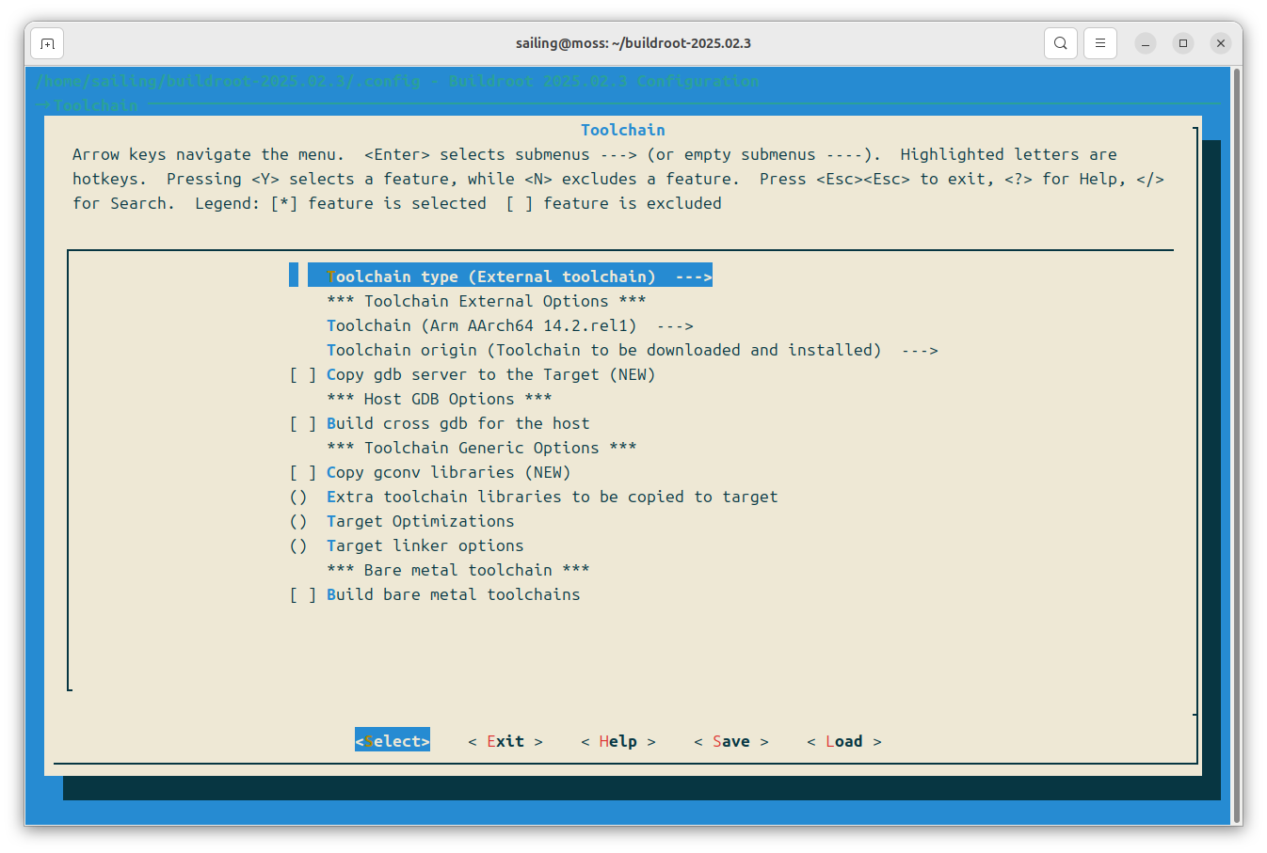Open Toolchain (Arm AArch64 14.2.rel1) submenu

pyautogui.click(x=509, y=325)
